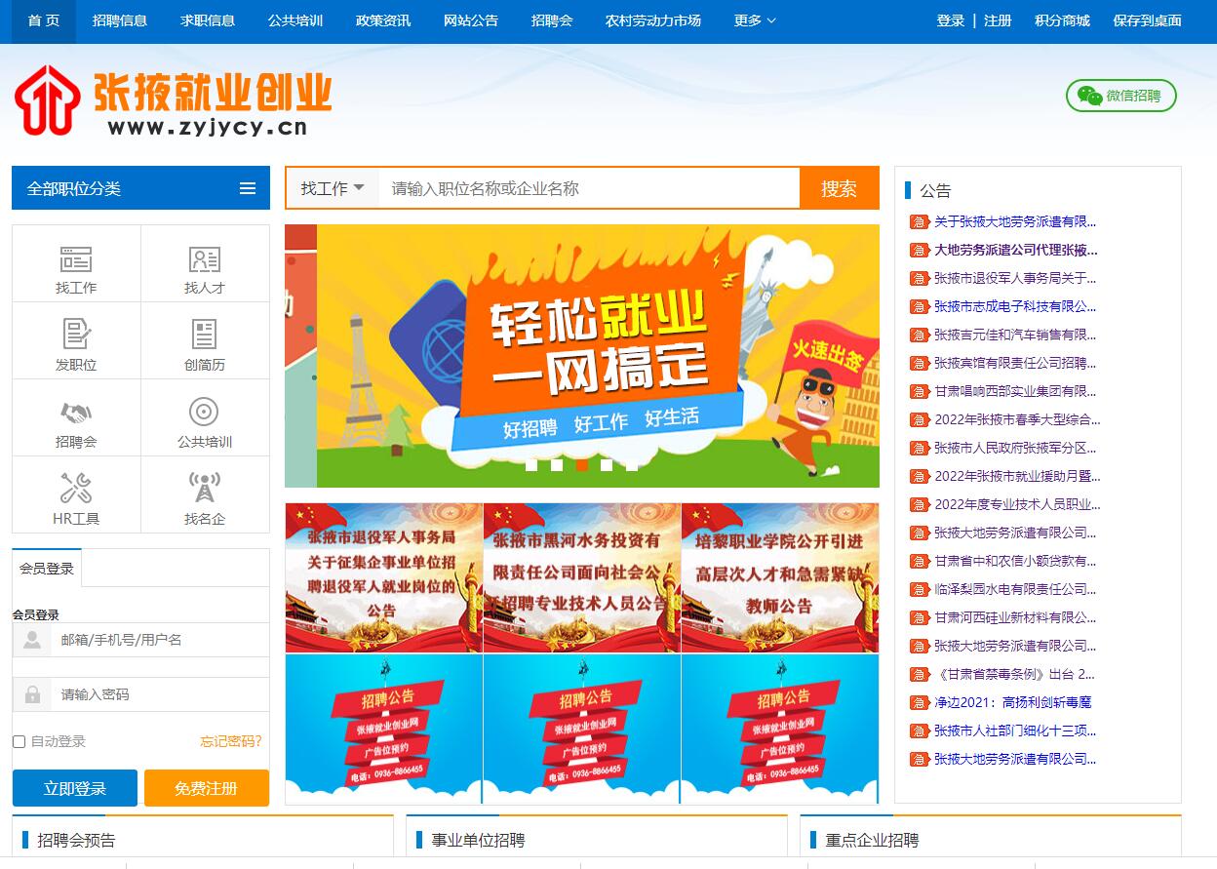Click the 张掖就业创业 site logo

point(174,101)
